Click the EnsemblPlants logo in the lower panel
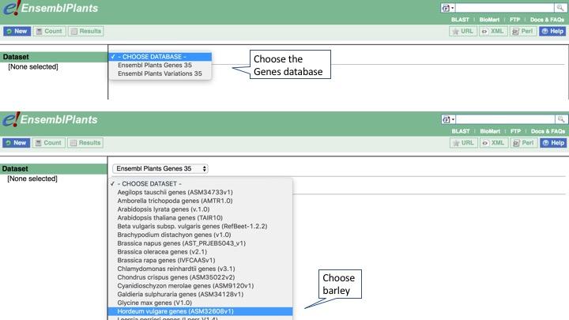Viewport: 569px width, 320px height. (x=50, y=119)
